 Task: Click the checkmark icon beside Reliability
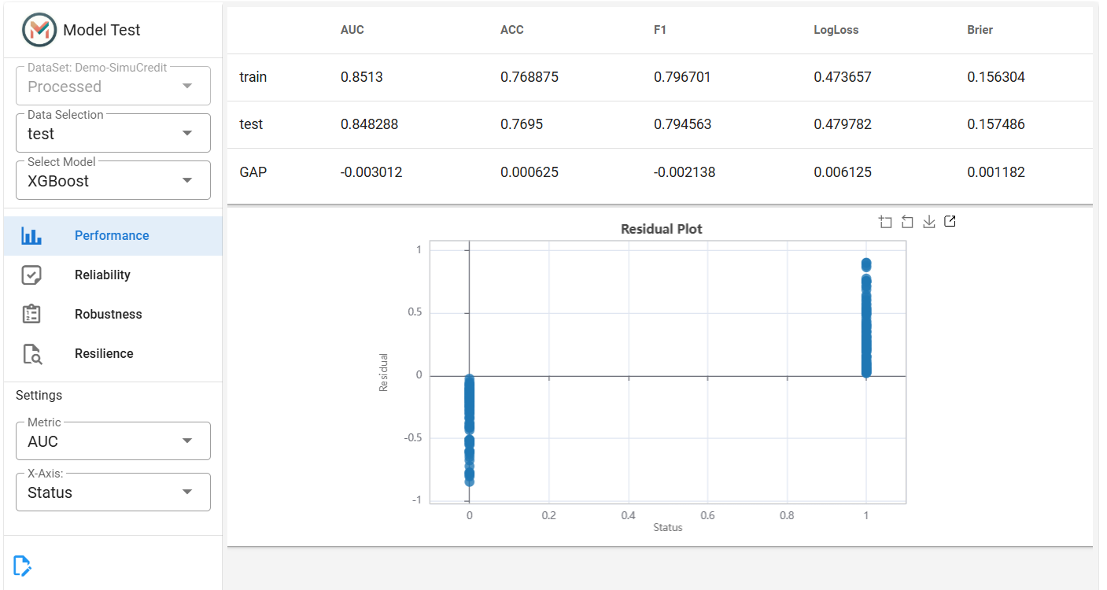[31, 275]
